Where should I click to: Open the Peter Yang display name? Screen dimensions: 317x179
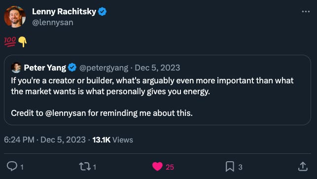45,68
